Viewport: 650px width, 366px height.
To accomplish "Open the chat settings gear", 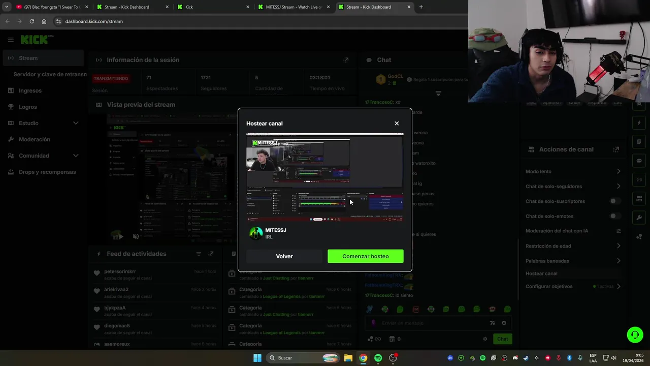I will coord(485,339).
